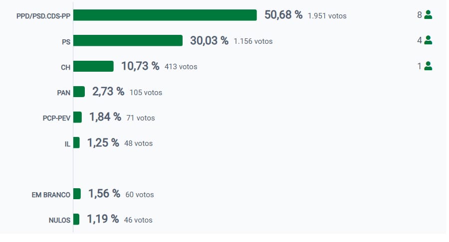
Task: Click the person icon beside PS's 4 seats
Action: pos(428,40)
